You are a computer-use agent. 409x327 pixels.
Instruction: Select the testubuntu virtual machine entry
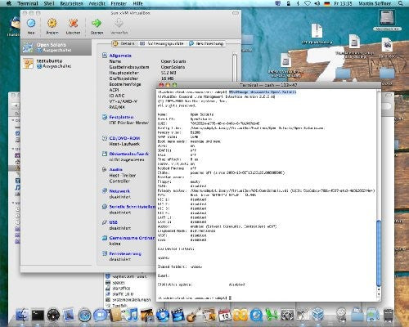(56, 63)
